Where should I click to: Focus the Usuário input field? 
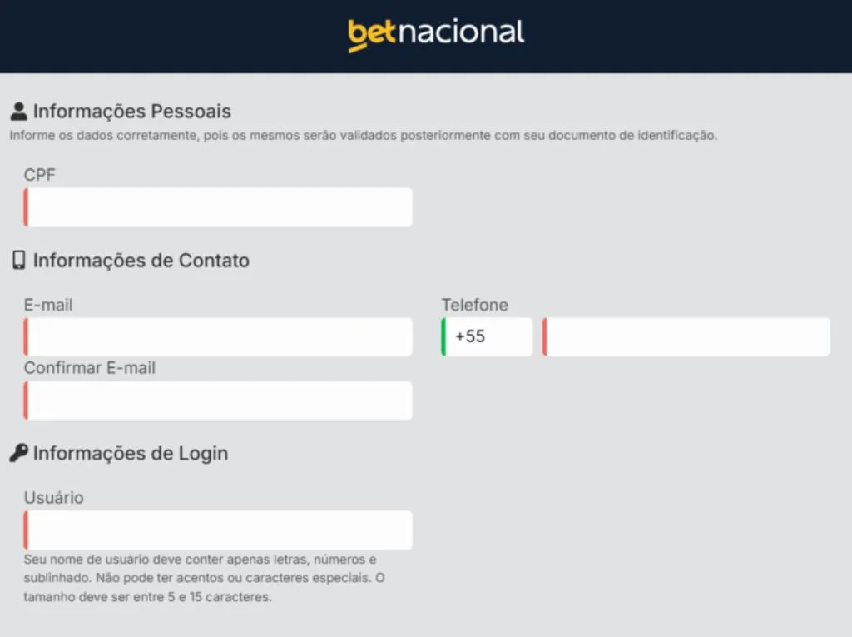click(x=216, y=530)
